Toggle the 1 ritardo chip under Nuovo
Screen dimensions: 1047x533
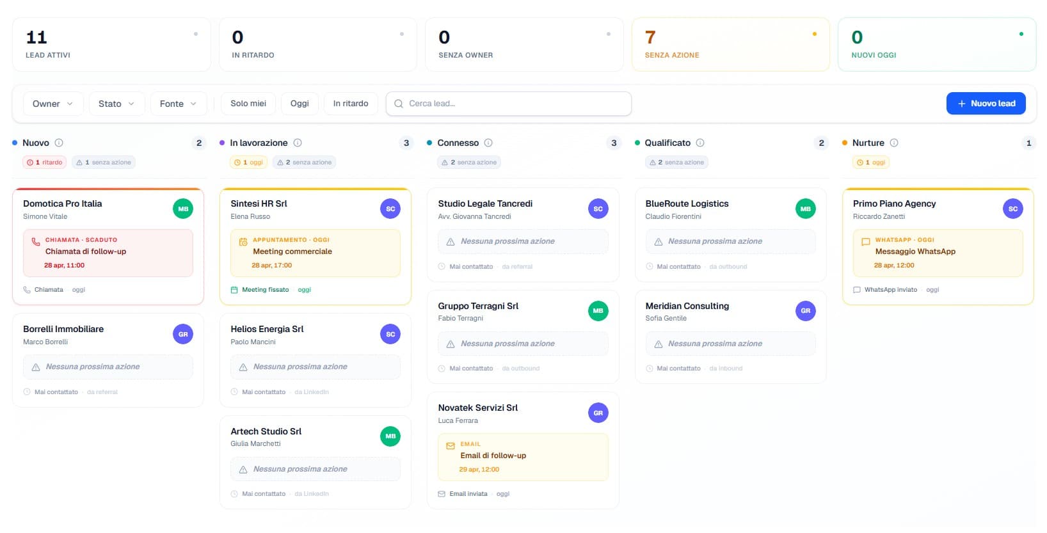45,163
